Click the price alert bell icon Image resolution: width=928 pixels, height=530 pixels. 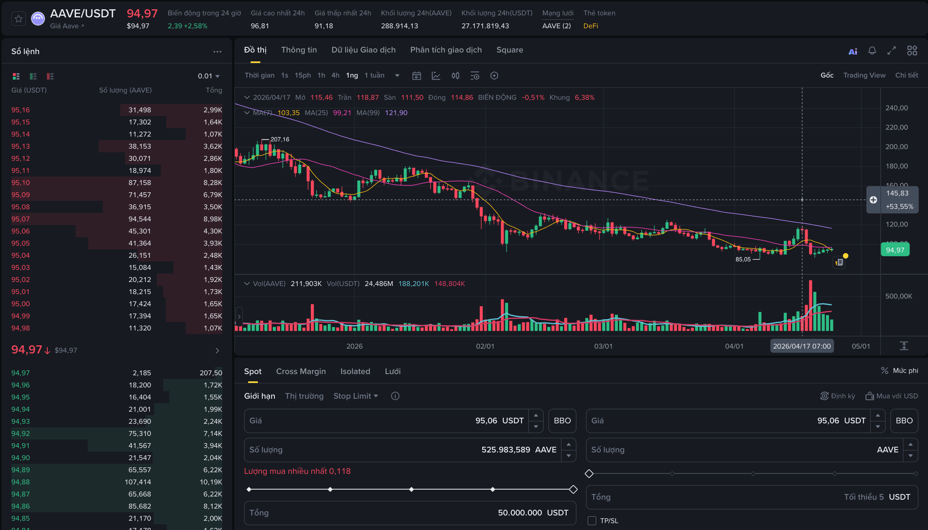872,51
